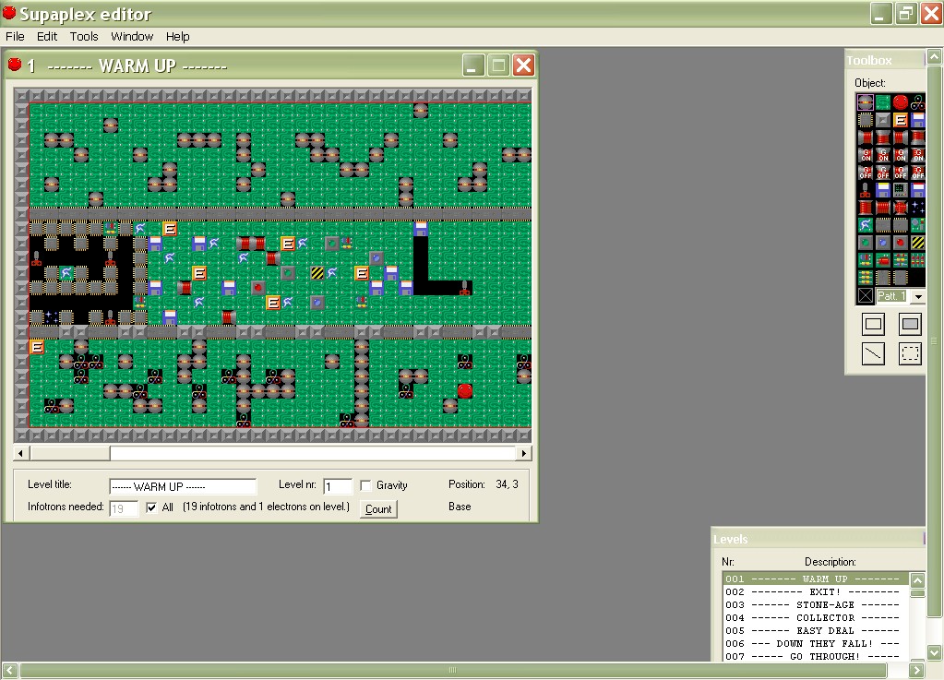Select the empty space crossed-box tile
This screenshot has width=944, height=680.
[866, 295]
